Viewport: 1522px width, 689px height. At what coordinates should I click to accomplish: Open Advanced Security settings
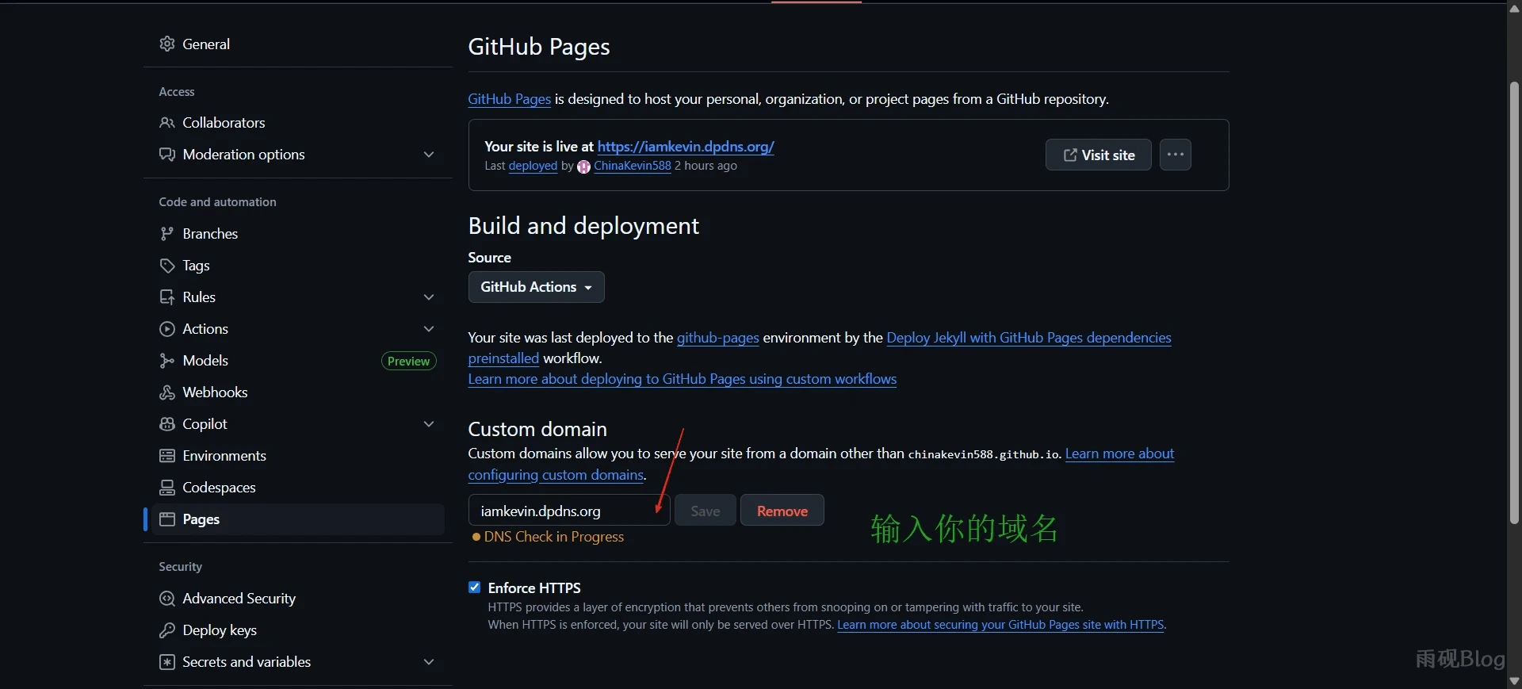239,599
